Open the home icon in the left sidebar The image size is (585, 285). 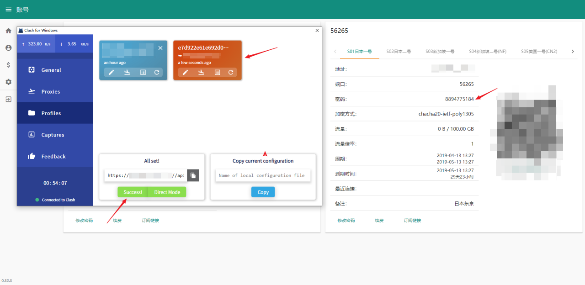click(x=8, y=30)
